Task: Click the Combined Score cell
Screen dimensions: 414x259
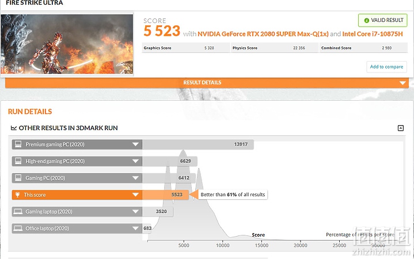Action: coord(363,48)
